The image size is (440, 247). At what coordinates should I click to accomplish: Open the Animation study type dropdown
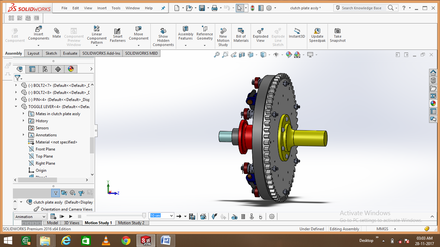tap(30, 216)
